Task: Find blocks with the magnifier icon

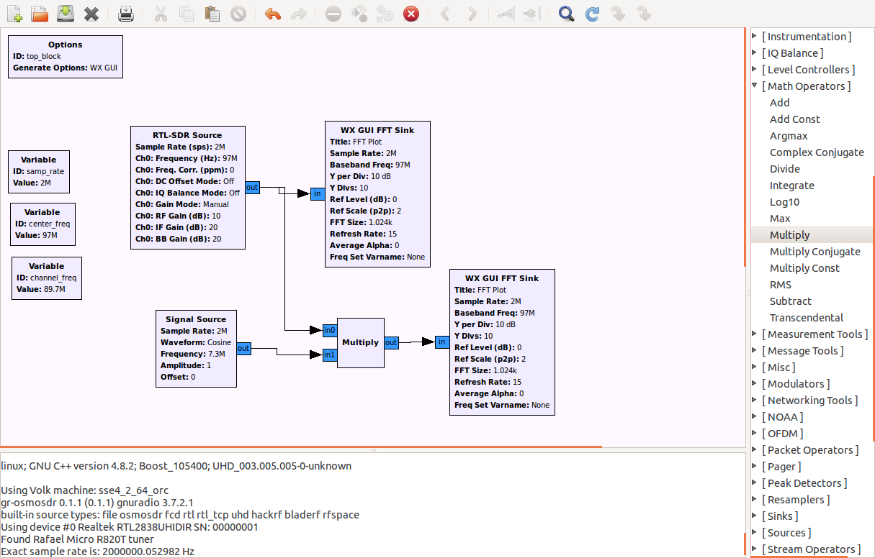Action: coord(567,14)
